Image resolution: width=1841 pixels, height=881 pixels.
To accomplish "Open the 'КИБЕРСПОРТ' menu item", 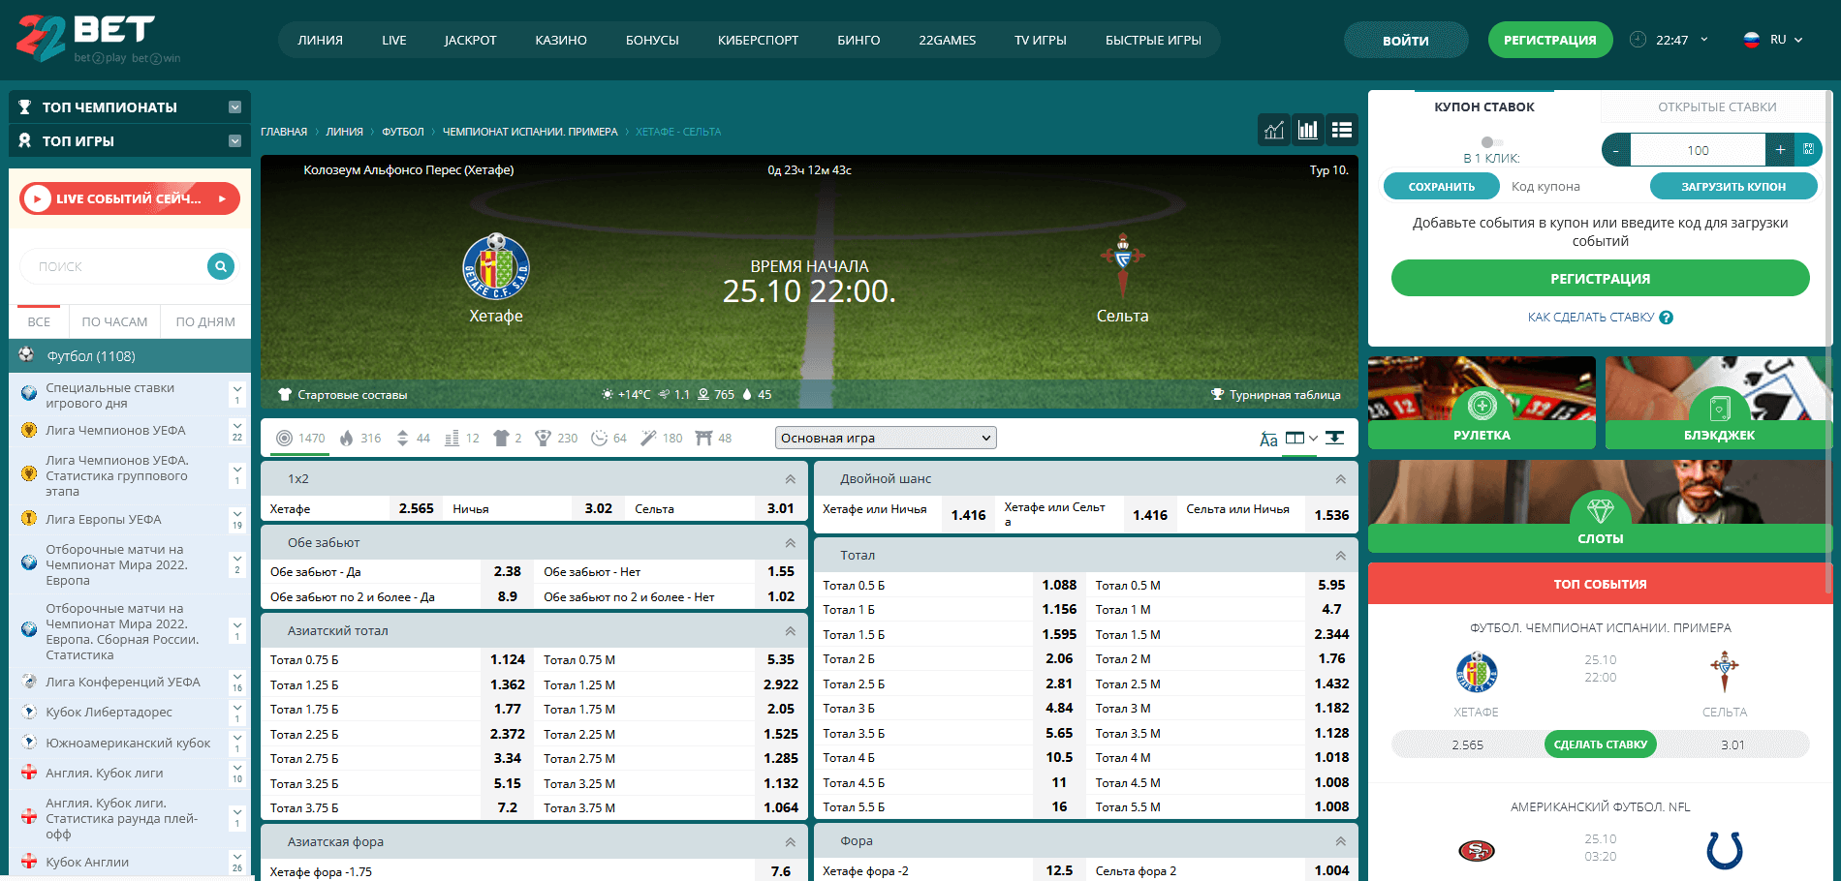I will [758, 41].
